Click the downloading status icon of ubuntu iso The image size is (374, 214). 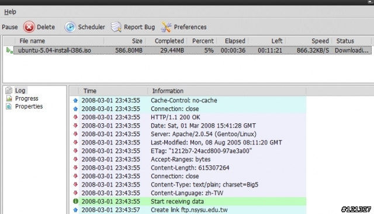pyautogui.click(x=9, y=50)
